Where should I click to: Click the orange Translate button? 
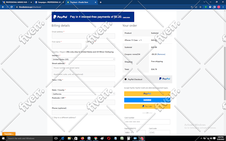(x=9, y=134)
